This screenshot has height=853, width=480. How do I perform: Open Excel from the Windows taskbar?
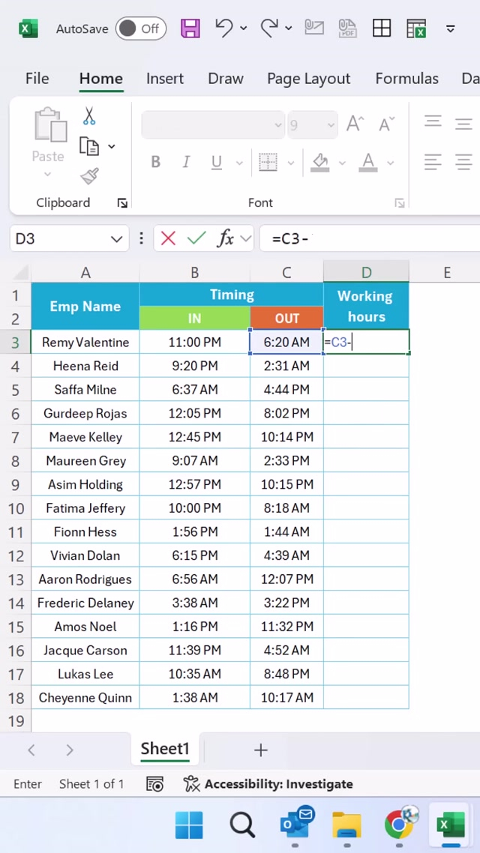tap(451, 825)
